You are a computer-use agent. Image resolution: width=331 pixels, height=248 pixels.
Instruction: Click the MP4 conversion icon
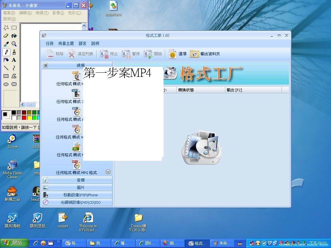click(76, 76)
